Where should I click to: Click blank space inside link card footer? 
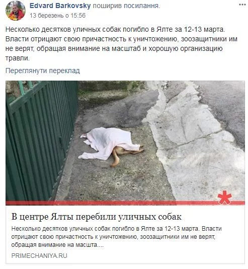point(154,255)
